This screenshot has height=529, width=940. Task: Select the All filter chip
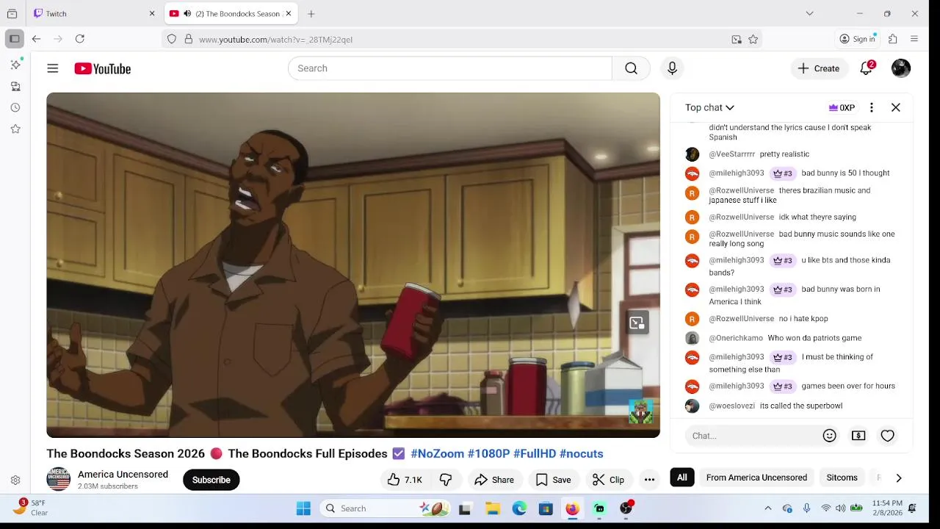[x=682, y=478]
